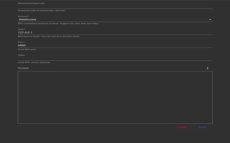Click the "Aria2 RPC secret, optional" hint

34,62
